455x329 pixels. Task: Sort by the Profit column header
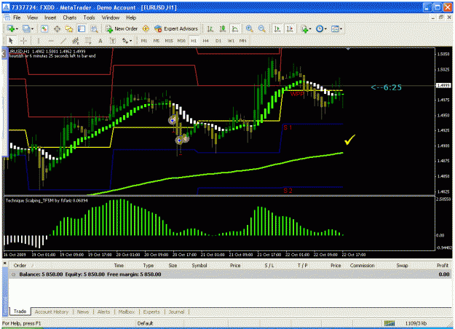coord(443,265)
